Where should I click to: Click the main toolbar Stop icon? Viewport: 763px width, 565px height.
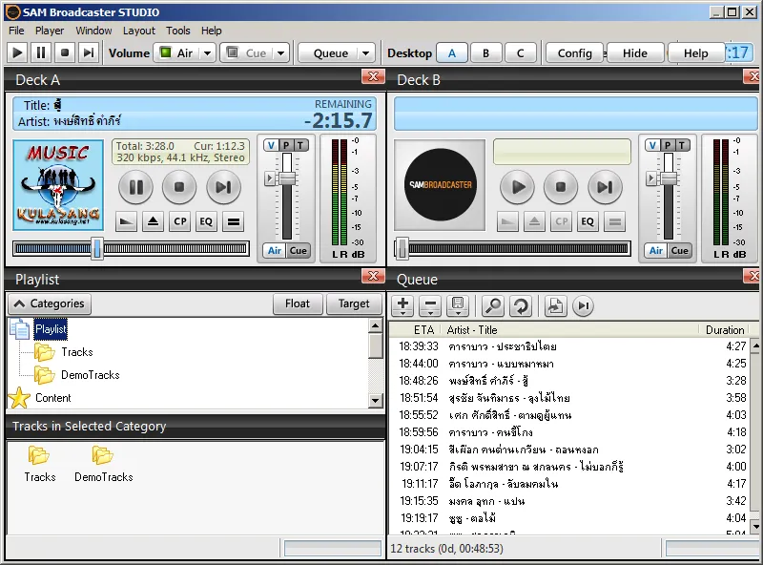pyautogui.click(x=64, y=52)
